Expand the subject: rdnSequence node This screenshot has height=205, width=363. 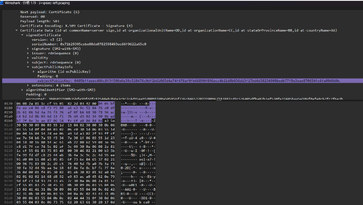(28, 62)
